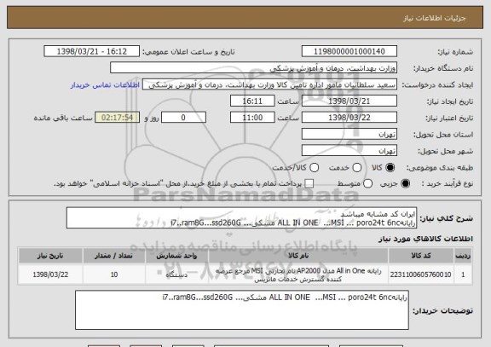Click the remaining time countdown box
The image size is (491, 347).
click(x=117, y=118)
